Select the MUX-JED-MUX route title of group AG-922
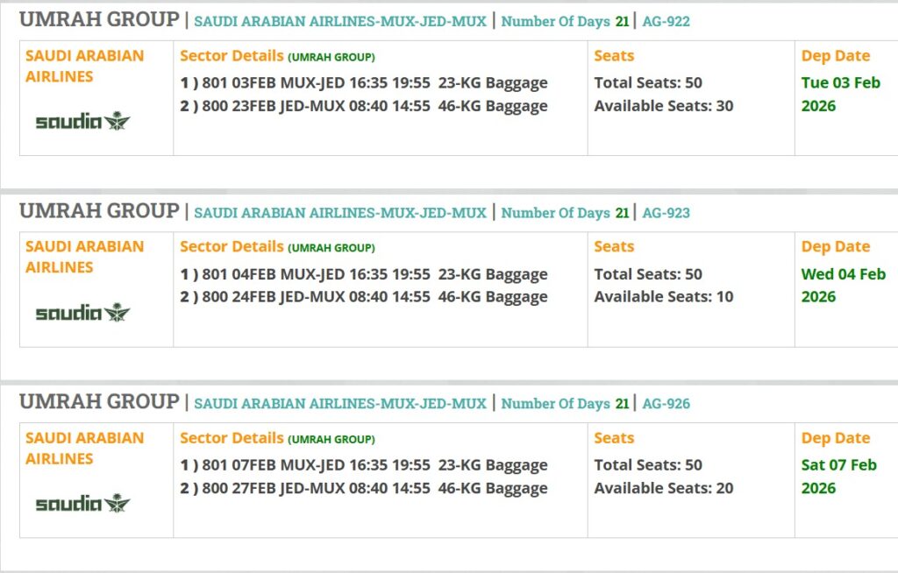 tap(339, 21)
